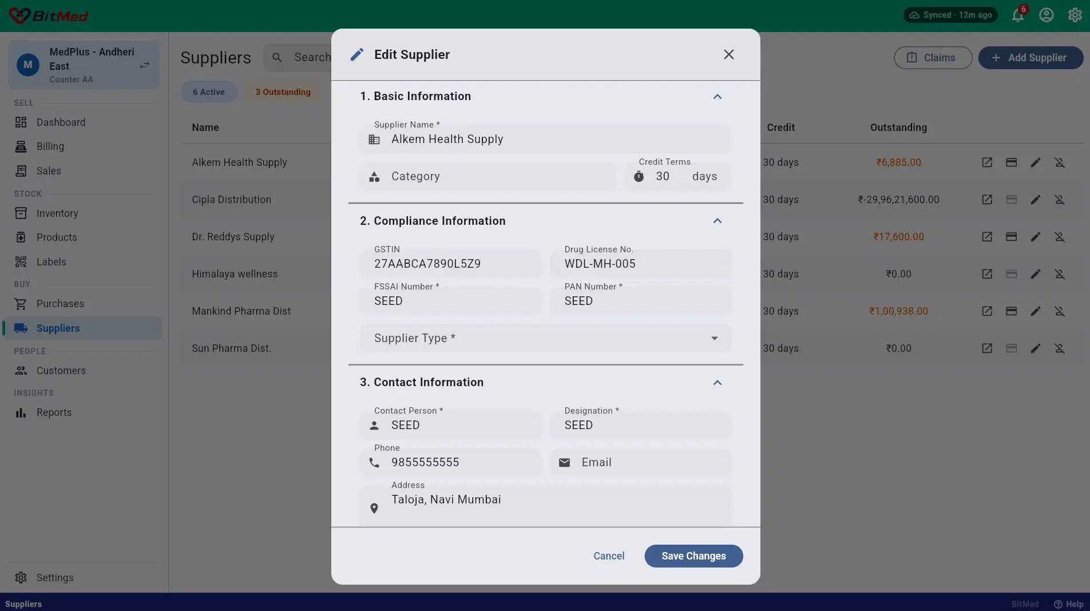Screen dimensions: 1090x611
Task: Click the Supplier Name input field
Action: (545, 139)
